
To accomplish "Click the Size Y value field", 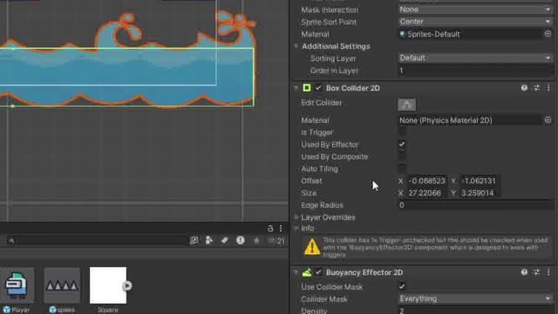I will 480,193.
